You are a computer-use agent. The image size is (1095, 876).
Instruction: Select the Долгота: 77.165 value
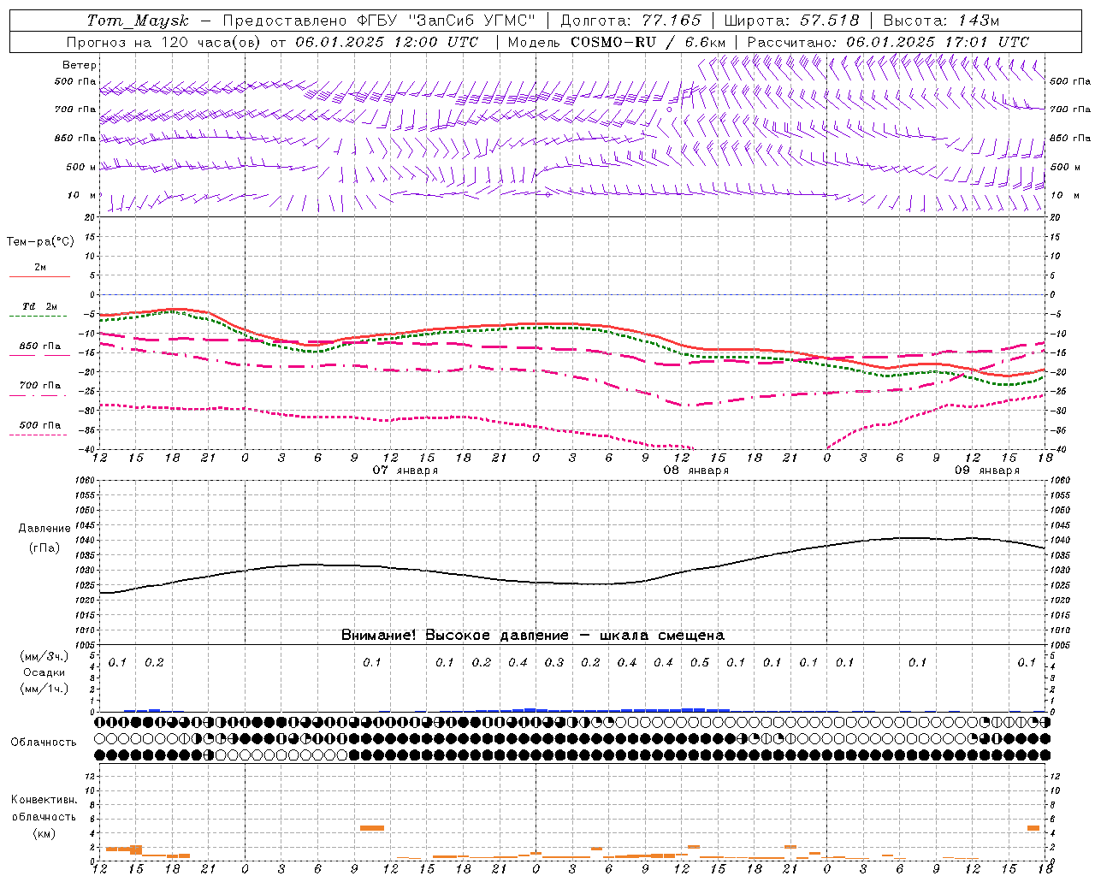tap(630, 21)
